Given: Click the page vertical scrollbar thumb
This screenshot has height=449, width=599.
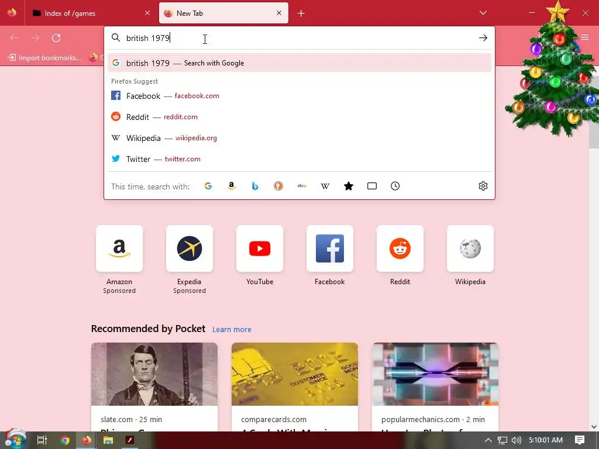Looking at the screenshot, I should [594, 110].
